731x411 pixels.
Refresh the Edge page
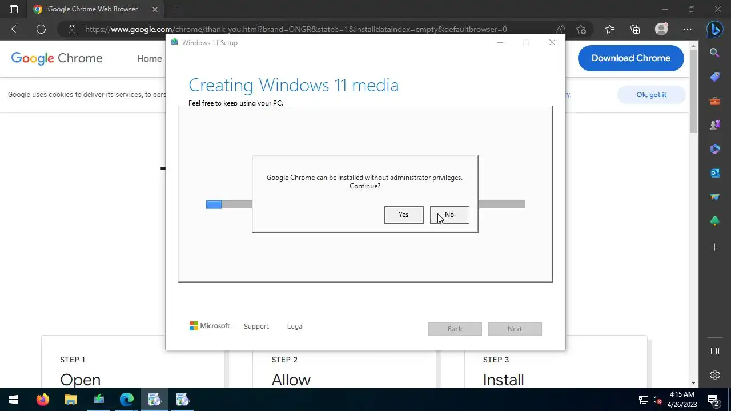(41, 29)
